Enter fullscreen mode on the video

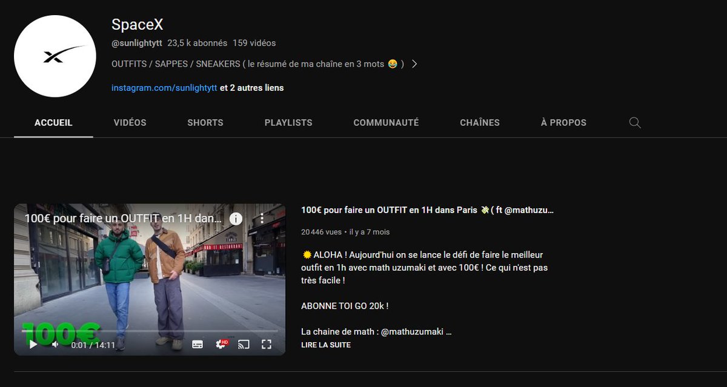point(266,344)
